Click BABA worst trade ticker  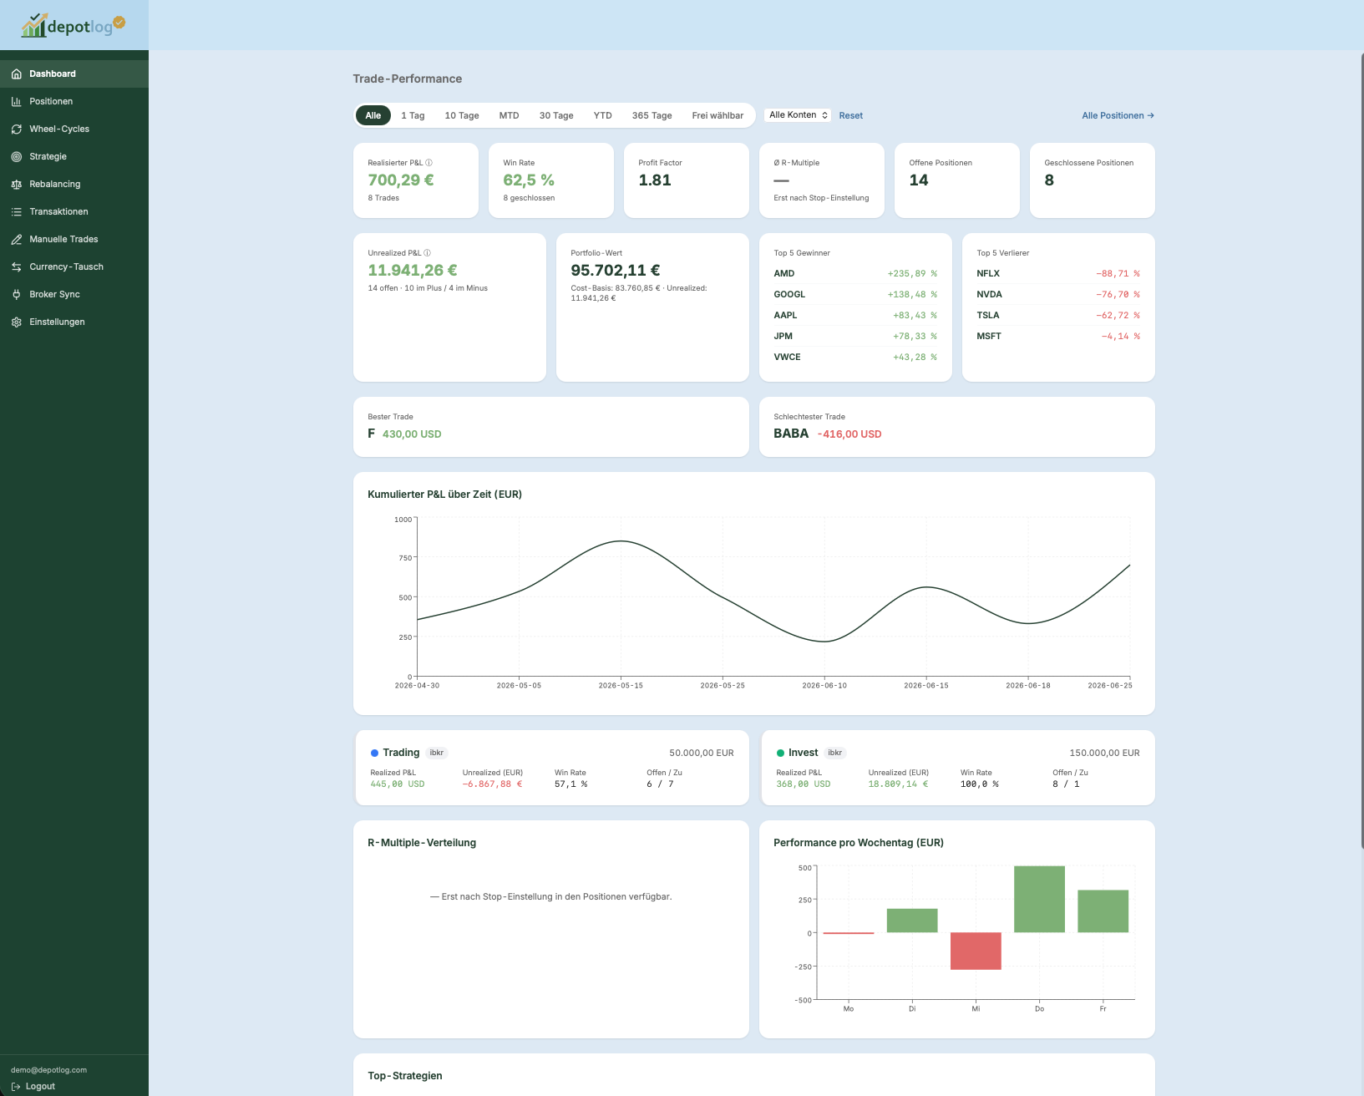[x=791, y=434]
